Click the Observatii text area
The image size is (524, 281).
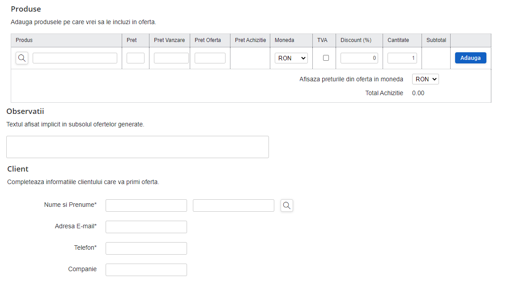pyautogui.click(x=137, y=147)
